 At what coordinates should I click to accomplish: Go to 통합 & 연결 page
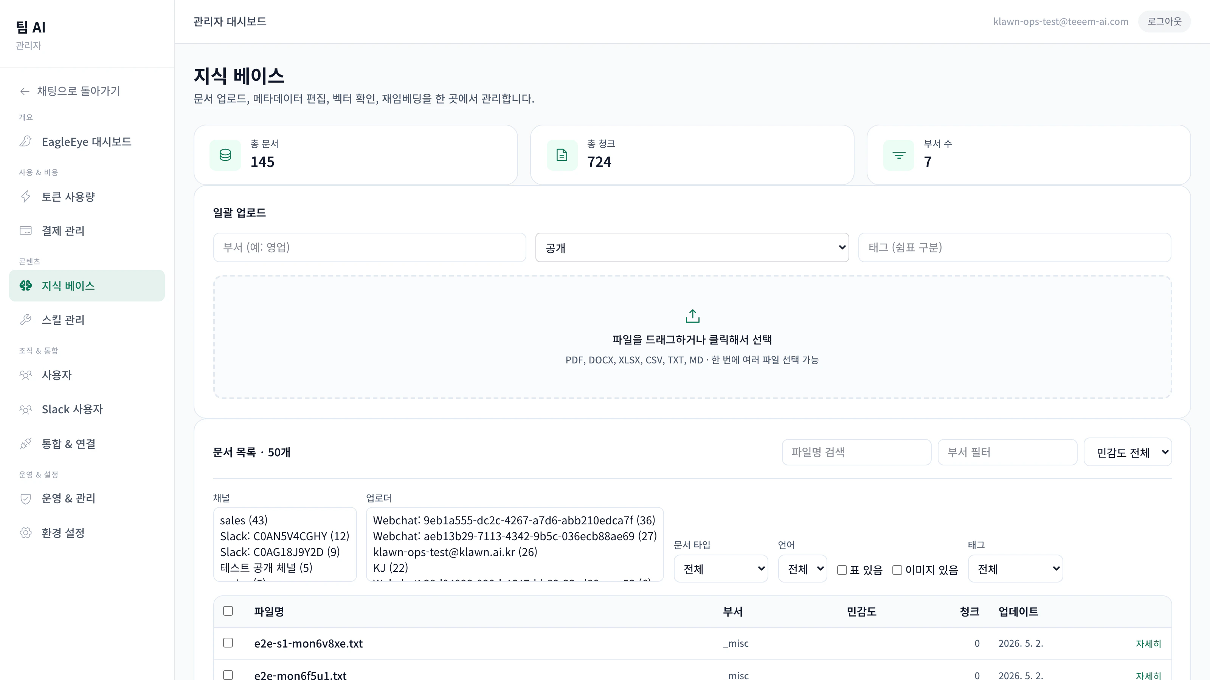click(x=87, y=444)
